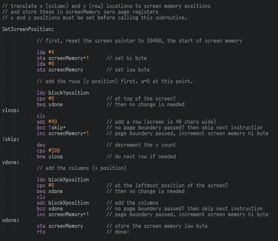Click the SetScreenPosition label
Image resolution: width=278 pixels, height=241 pixels.
28,29
